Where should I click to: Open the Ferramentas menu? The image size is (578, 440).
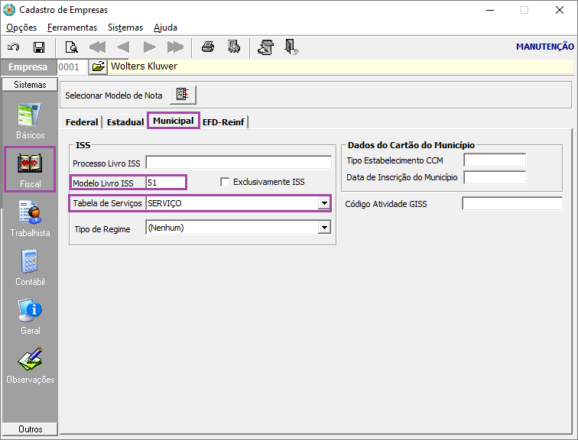coord(72,27)
